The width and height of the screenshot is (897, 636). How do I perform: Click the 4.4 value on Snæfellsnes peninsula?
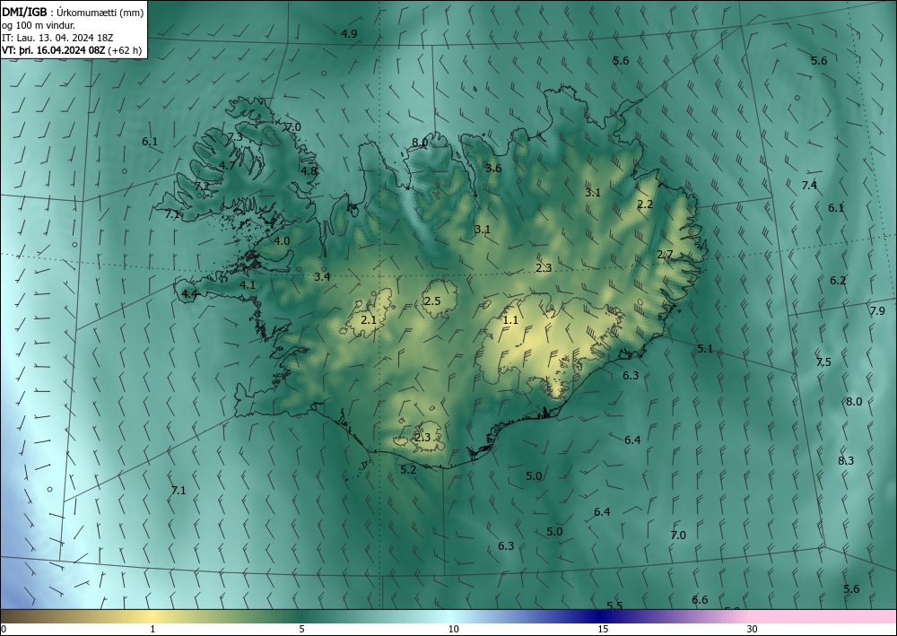tap(189, 294)
